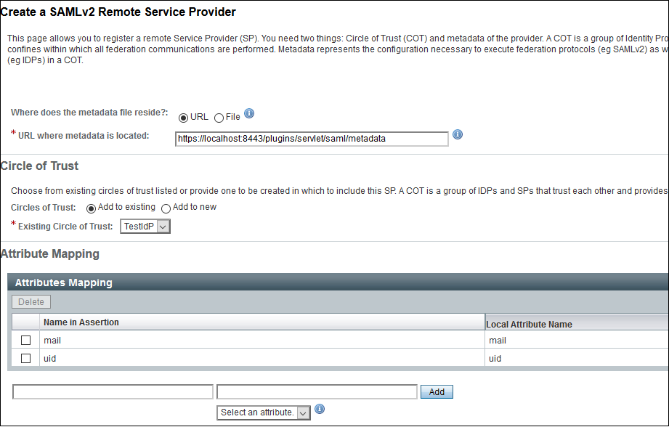
Task: Select the URL radio button for metadata location
Action: coord(185,117)
